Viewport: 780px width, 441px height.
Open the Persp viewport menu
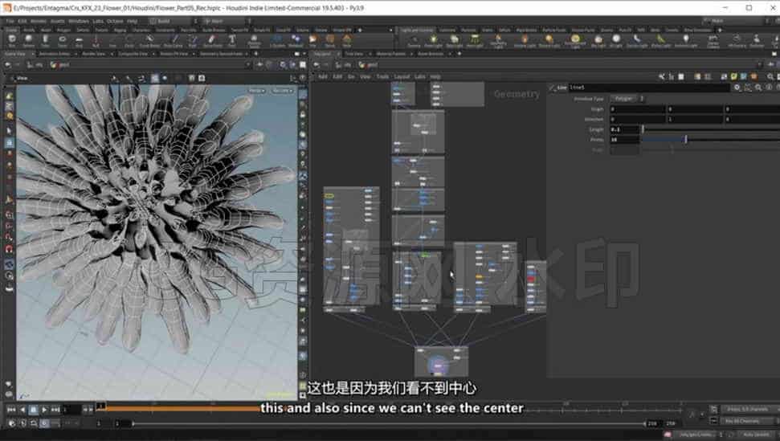pos(257,91)
